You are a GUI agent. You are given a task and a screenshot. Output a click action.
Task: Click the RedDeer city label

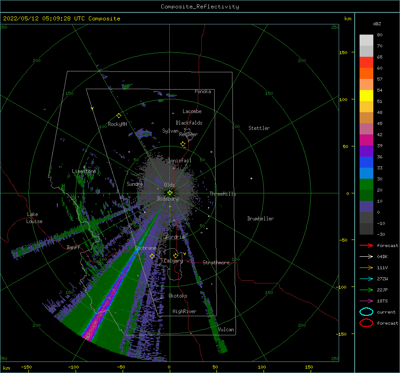pos(188,134)
